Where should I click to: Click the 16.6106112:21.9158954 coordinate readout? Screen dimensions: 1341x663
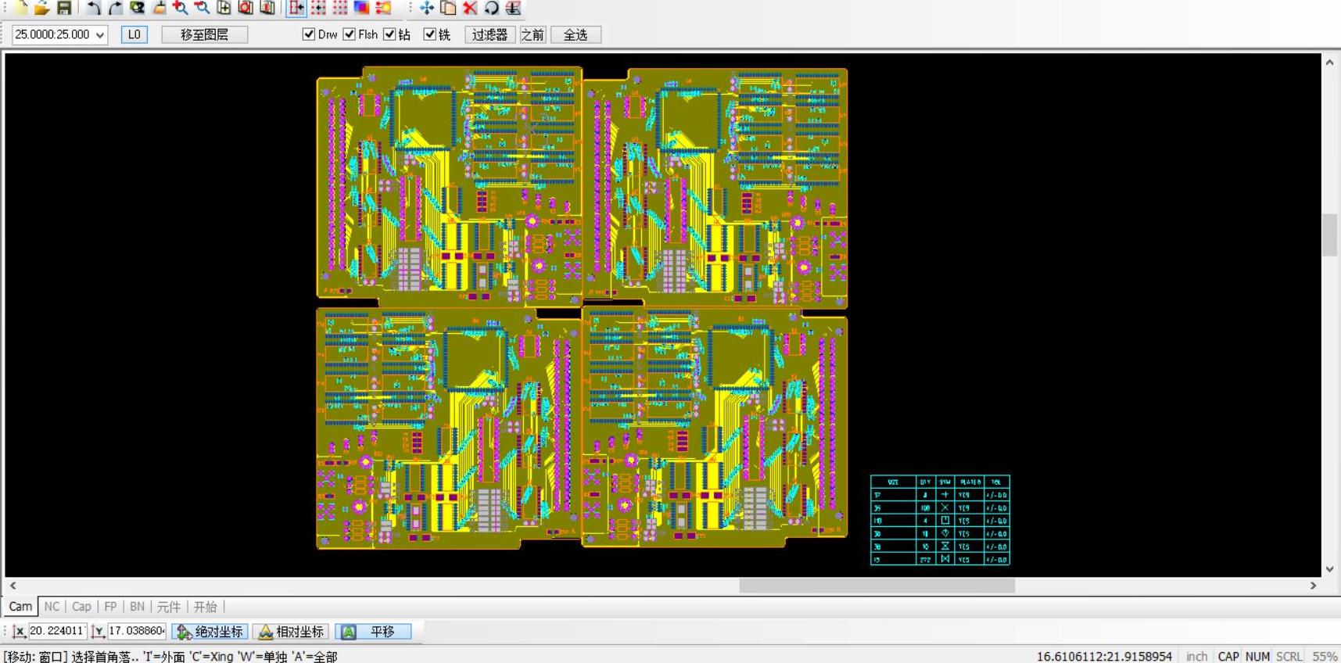tap(1104, 656)
